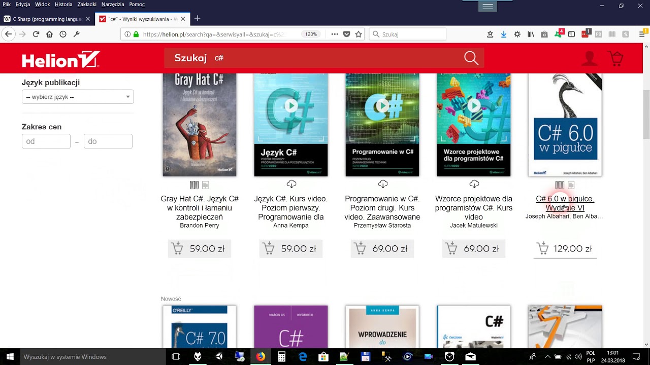Screen dimensions: 650x365
Task: Save page to Pocket icon
Action: click(x=346, y=34)
